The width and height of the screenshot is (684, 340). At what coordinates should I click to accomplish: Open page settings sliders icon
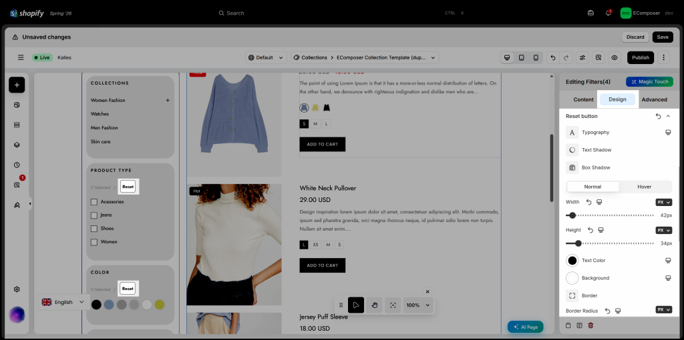[x=582, y=57]
